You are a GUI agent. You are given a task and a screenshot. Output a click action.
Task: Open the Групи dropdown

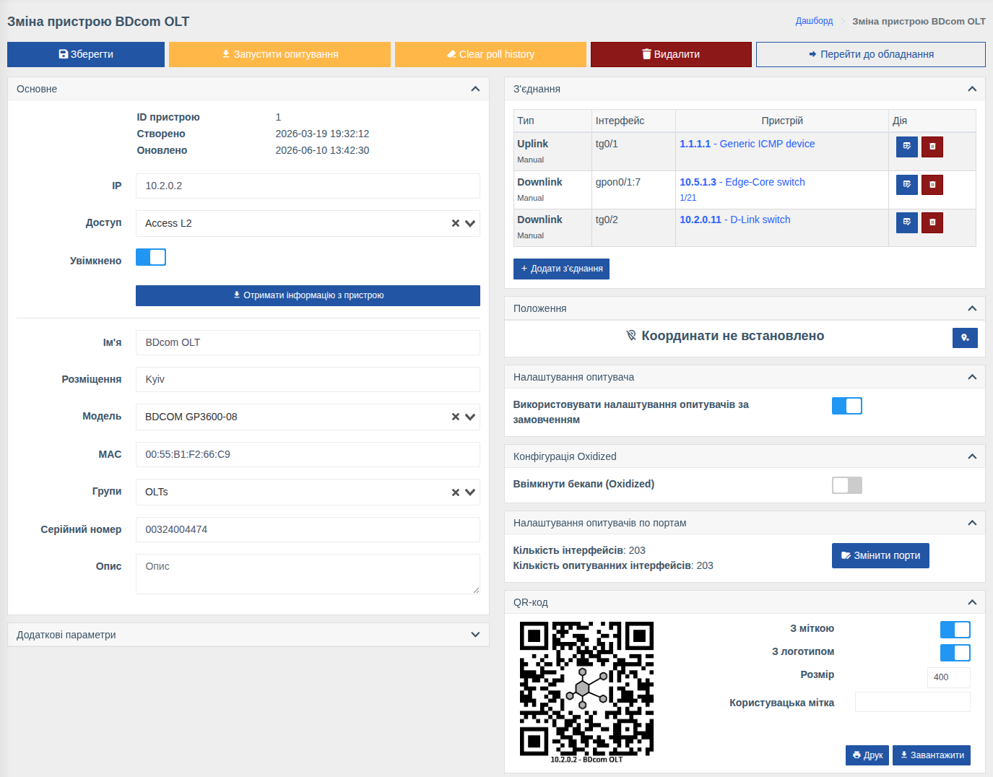tap(470, 492)
